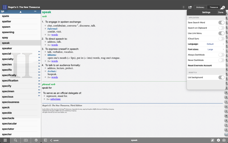Go back to previous word speak
This screenshot has width=228, height=143.
coord(55,141)
